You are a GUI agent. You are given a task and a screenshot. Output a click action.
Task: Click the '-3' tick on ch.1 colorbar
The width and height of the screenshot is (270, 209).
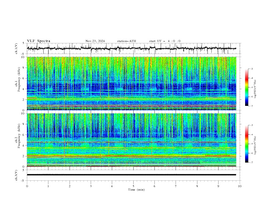252,69
